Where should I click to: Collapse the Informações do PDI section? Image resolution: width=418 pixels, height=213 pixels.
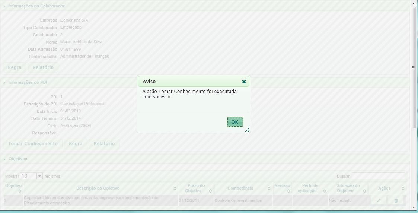coord(4,83)
